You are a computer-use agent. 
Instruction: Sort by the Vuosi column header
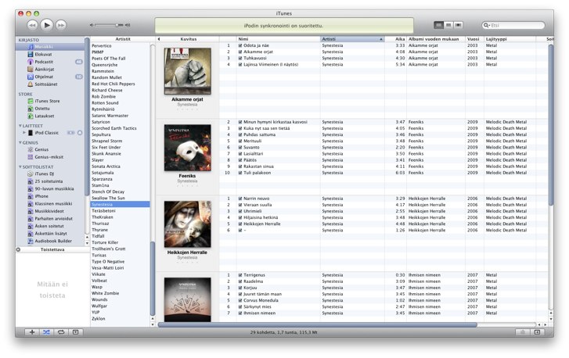click(x=474, y=39)
